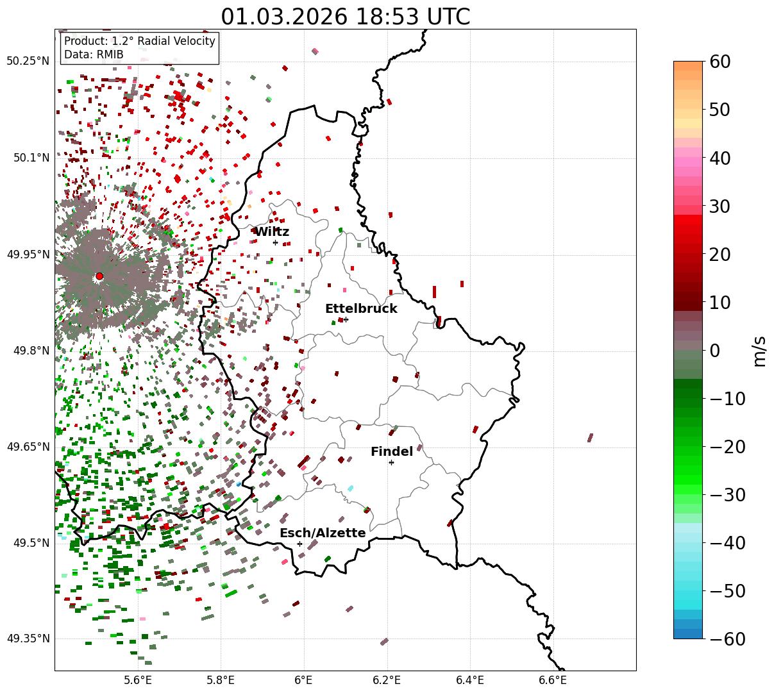
Task: Click the 0 colorbar tick label
Action: 715,350
